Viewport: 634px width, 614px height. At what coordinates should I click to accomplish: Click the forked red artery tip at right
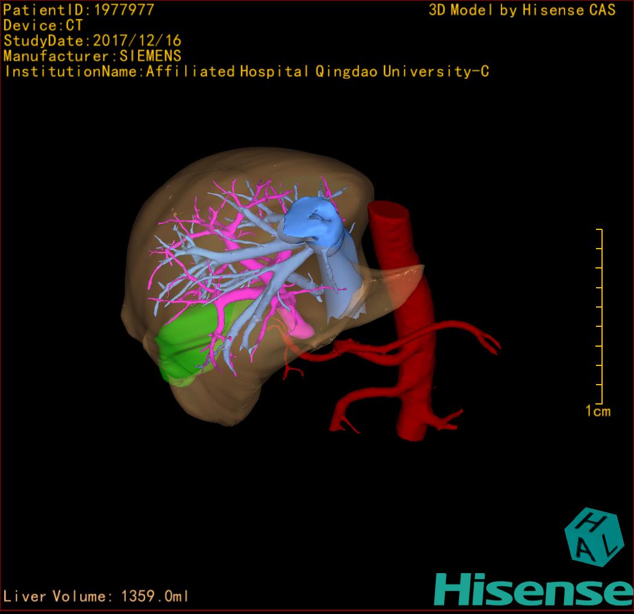pos(491,344)
